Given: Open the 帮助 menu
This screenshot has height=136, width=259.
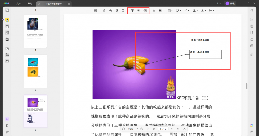Looking at the screenshot, I should click(x=30, y=4).
